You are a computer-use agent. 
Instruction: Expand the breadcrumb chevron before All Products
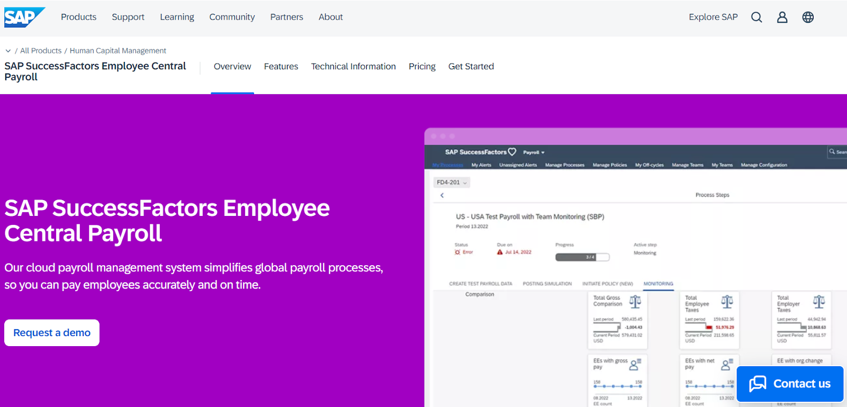(8, 51)
